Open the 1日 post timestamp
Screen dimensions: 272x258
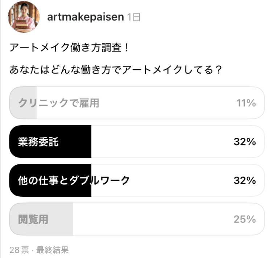(x=134, y=17)
